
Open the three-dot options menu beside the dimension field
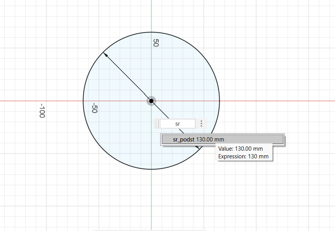(x=201, y=123)
